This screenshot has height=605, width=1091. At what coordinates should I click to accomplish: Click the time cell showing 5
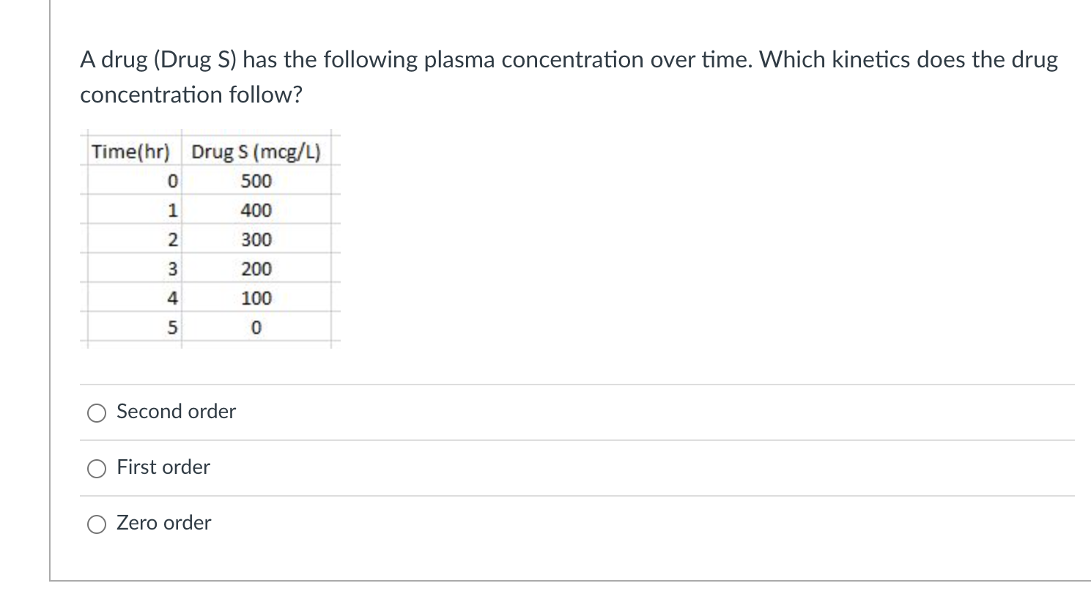click(172, 327)
